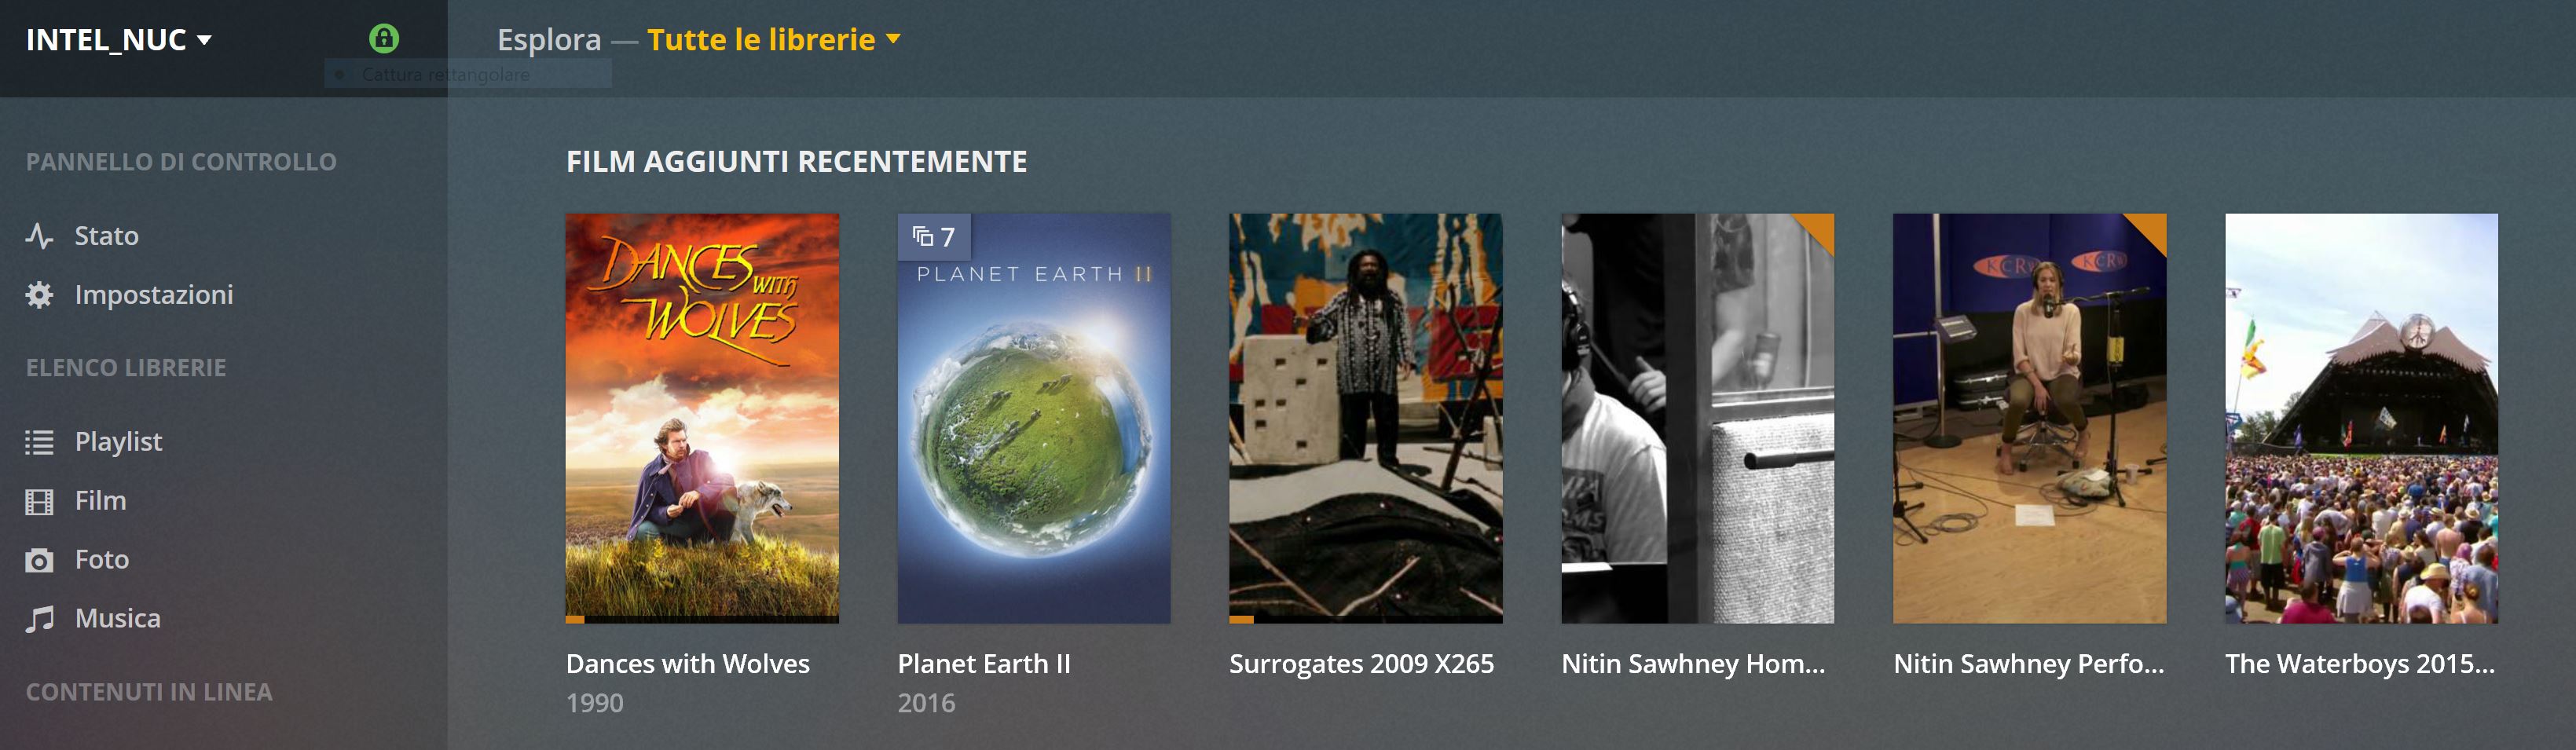Click the progress bar under Dances with Wolves poster
The height and width of the screenshot is (750, 2576).
pos(702,619)
